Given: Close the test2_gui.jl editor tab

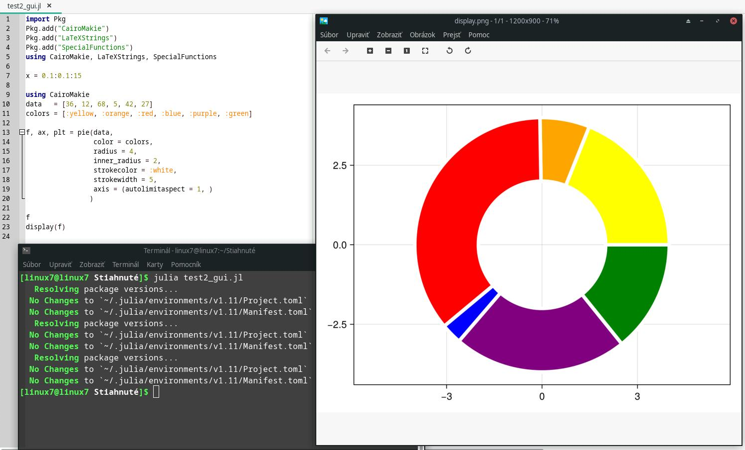Looking at the screenshot, I should (x=49, y=6).
